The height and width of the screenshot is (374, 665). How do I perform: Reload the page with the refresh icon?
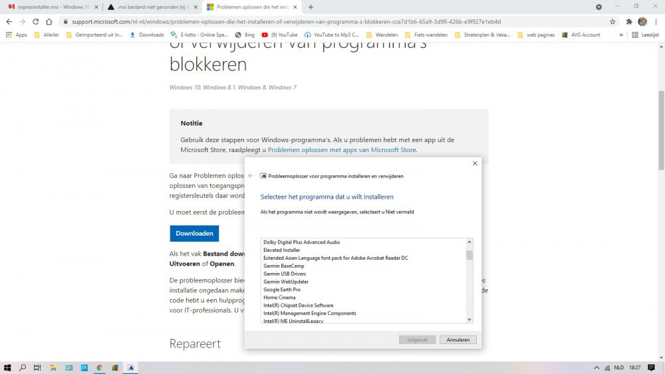tap(36, 21)
